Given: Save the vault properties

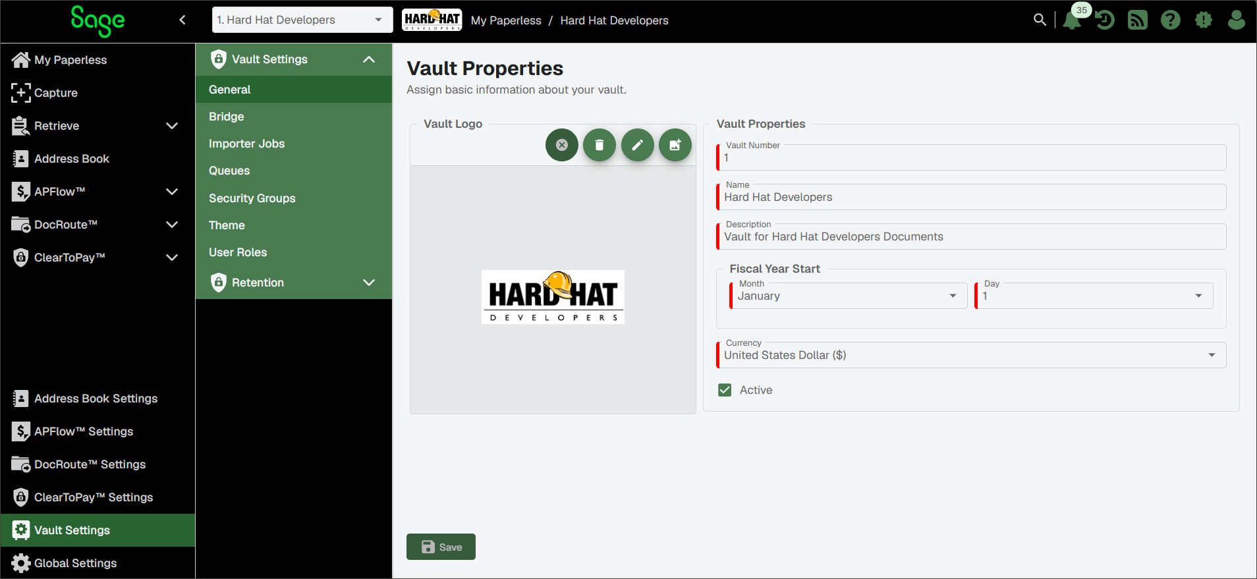Looking at the screenshot, I should (x=441, y=547).
